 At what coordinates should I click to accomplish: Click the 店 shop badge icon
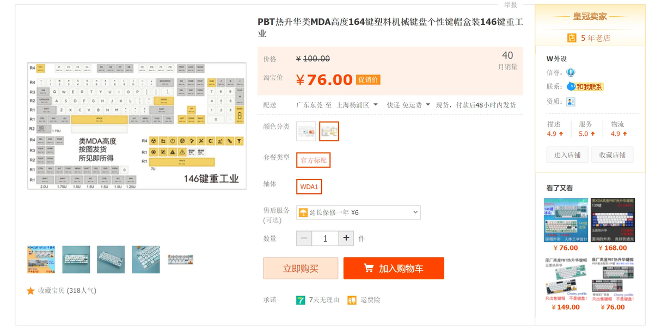572,38
